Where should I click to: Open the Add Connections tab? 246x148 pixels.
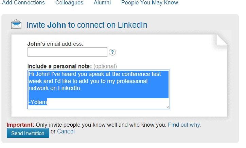23,3
